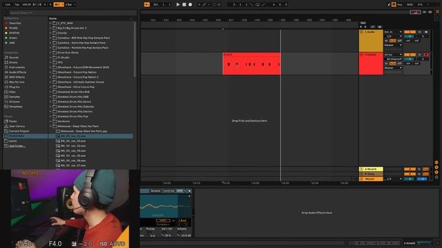Screen dimensions: 442x248
Task: Open the Audio Effects category
Action: tap(17, 72)
